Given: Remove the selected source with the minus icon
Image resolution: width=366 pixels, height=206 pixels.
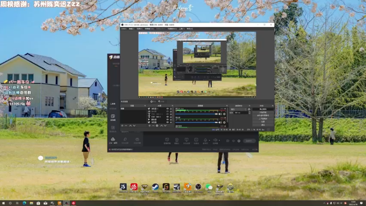Looking at the screenshot, I should click(153, 125).
